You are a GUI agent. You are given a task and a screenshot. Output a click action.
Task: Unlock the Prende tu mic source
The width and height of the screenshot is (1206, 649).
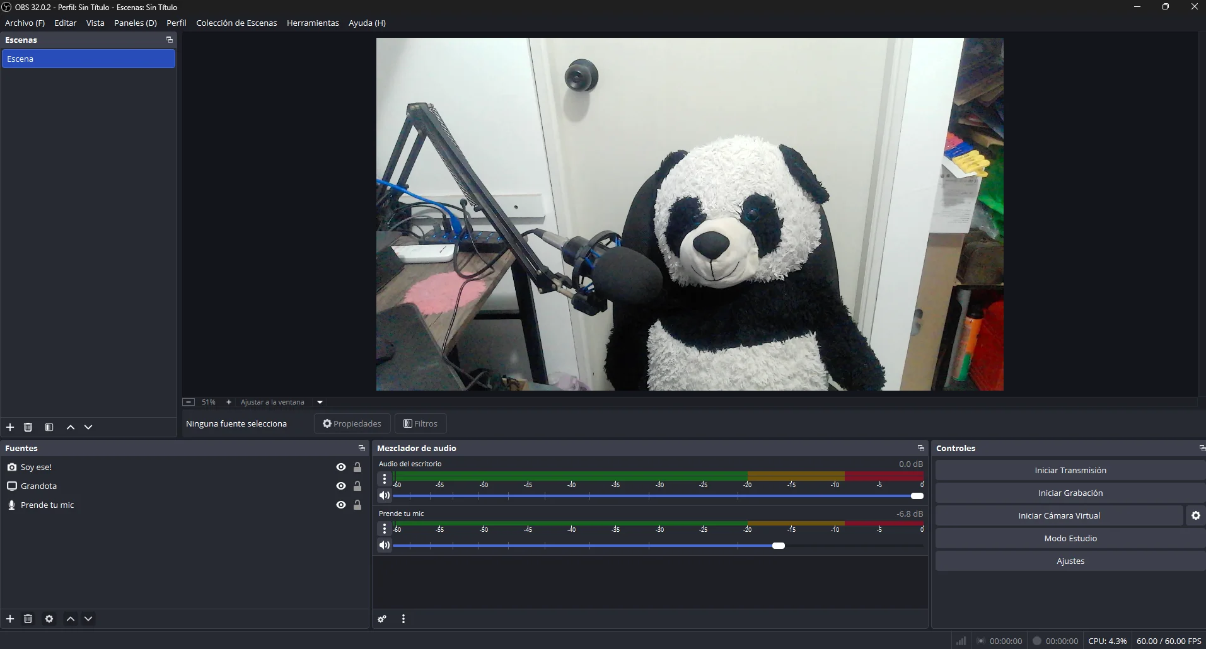pos(357,505)
